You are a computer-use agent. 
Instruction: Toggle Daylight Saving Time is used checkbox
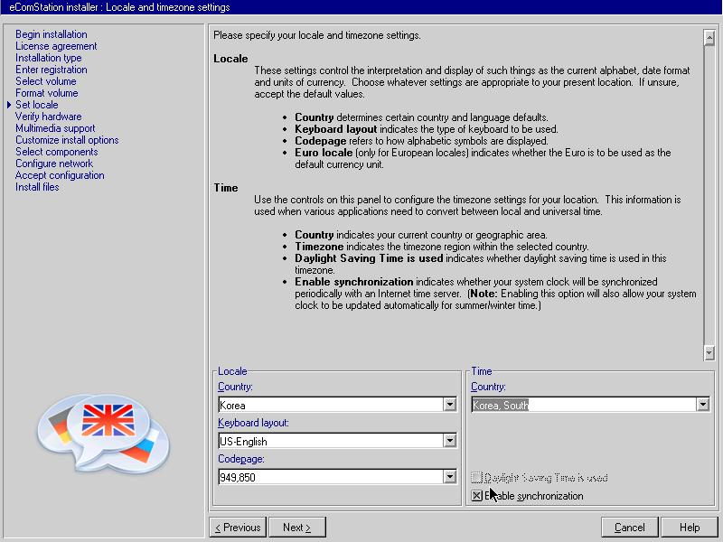point(477,478)
